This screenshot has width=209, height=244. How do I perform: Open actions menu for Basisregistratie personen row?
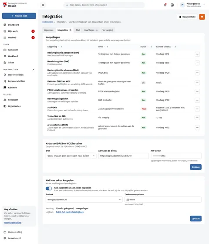pos(197,54)
